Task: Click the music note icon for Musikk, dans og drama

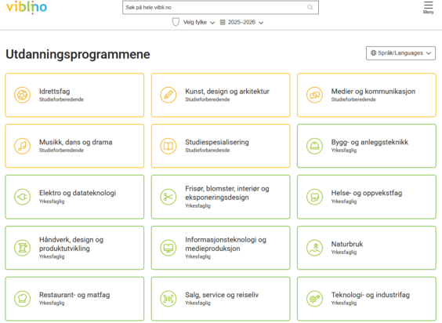Action: click(x=22, y=146)
